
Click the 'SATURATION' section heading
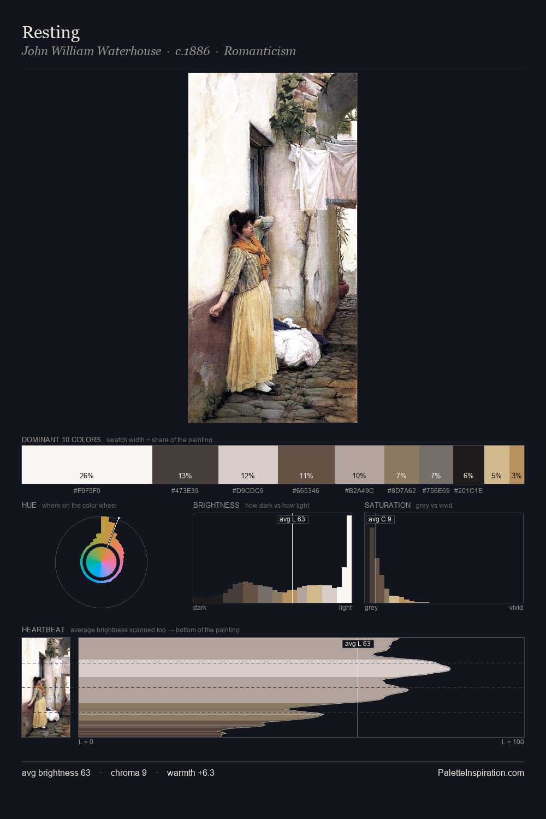[x=388, y=505]
